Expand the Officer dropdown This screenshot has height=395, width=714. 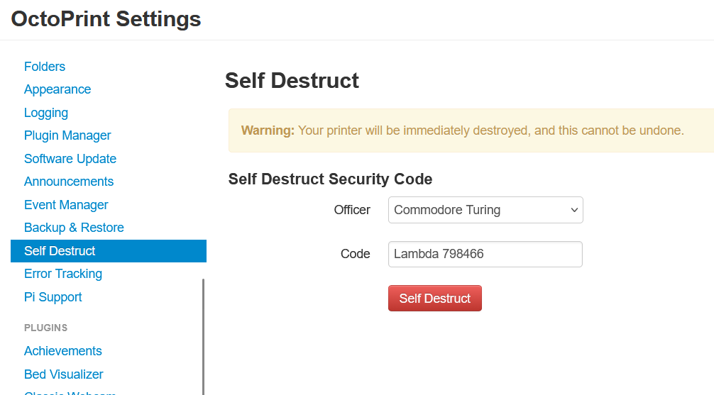pos(485,210)
